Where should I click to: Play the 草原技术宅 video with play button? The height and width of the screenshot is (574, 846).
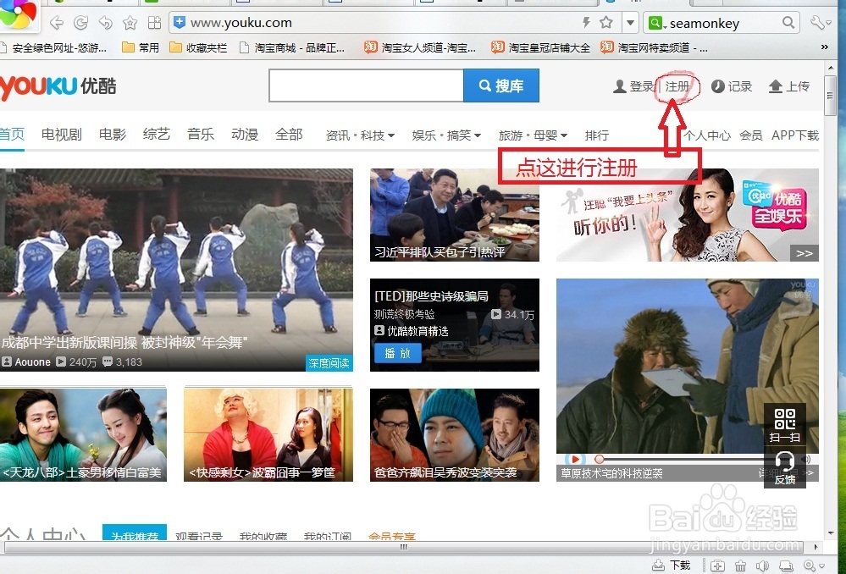(x=575, y=459)
